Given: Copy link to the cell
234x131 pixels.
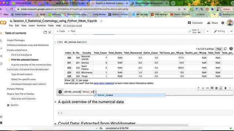Looking at the screenshot, I should coord(207,88).
